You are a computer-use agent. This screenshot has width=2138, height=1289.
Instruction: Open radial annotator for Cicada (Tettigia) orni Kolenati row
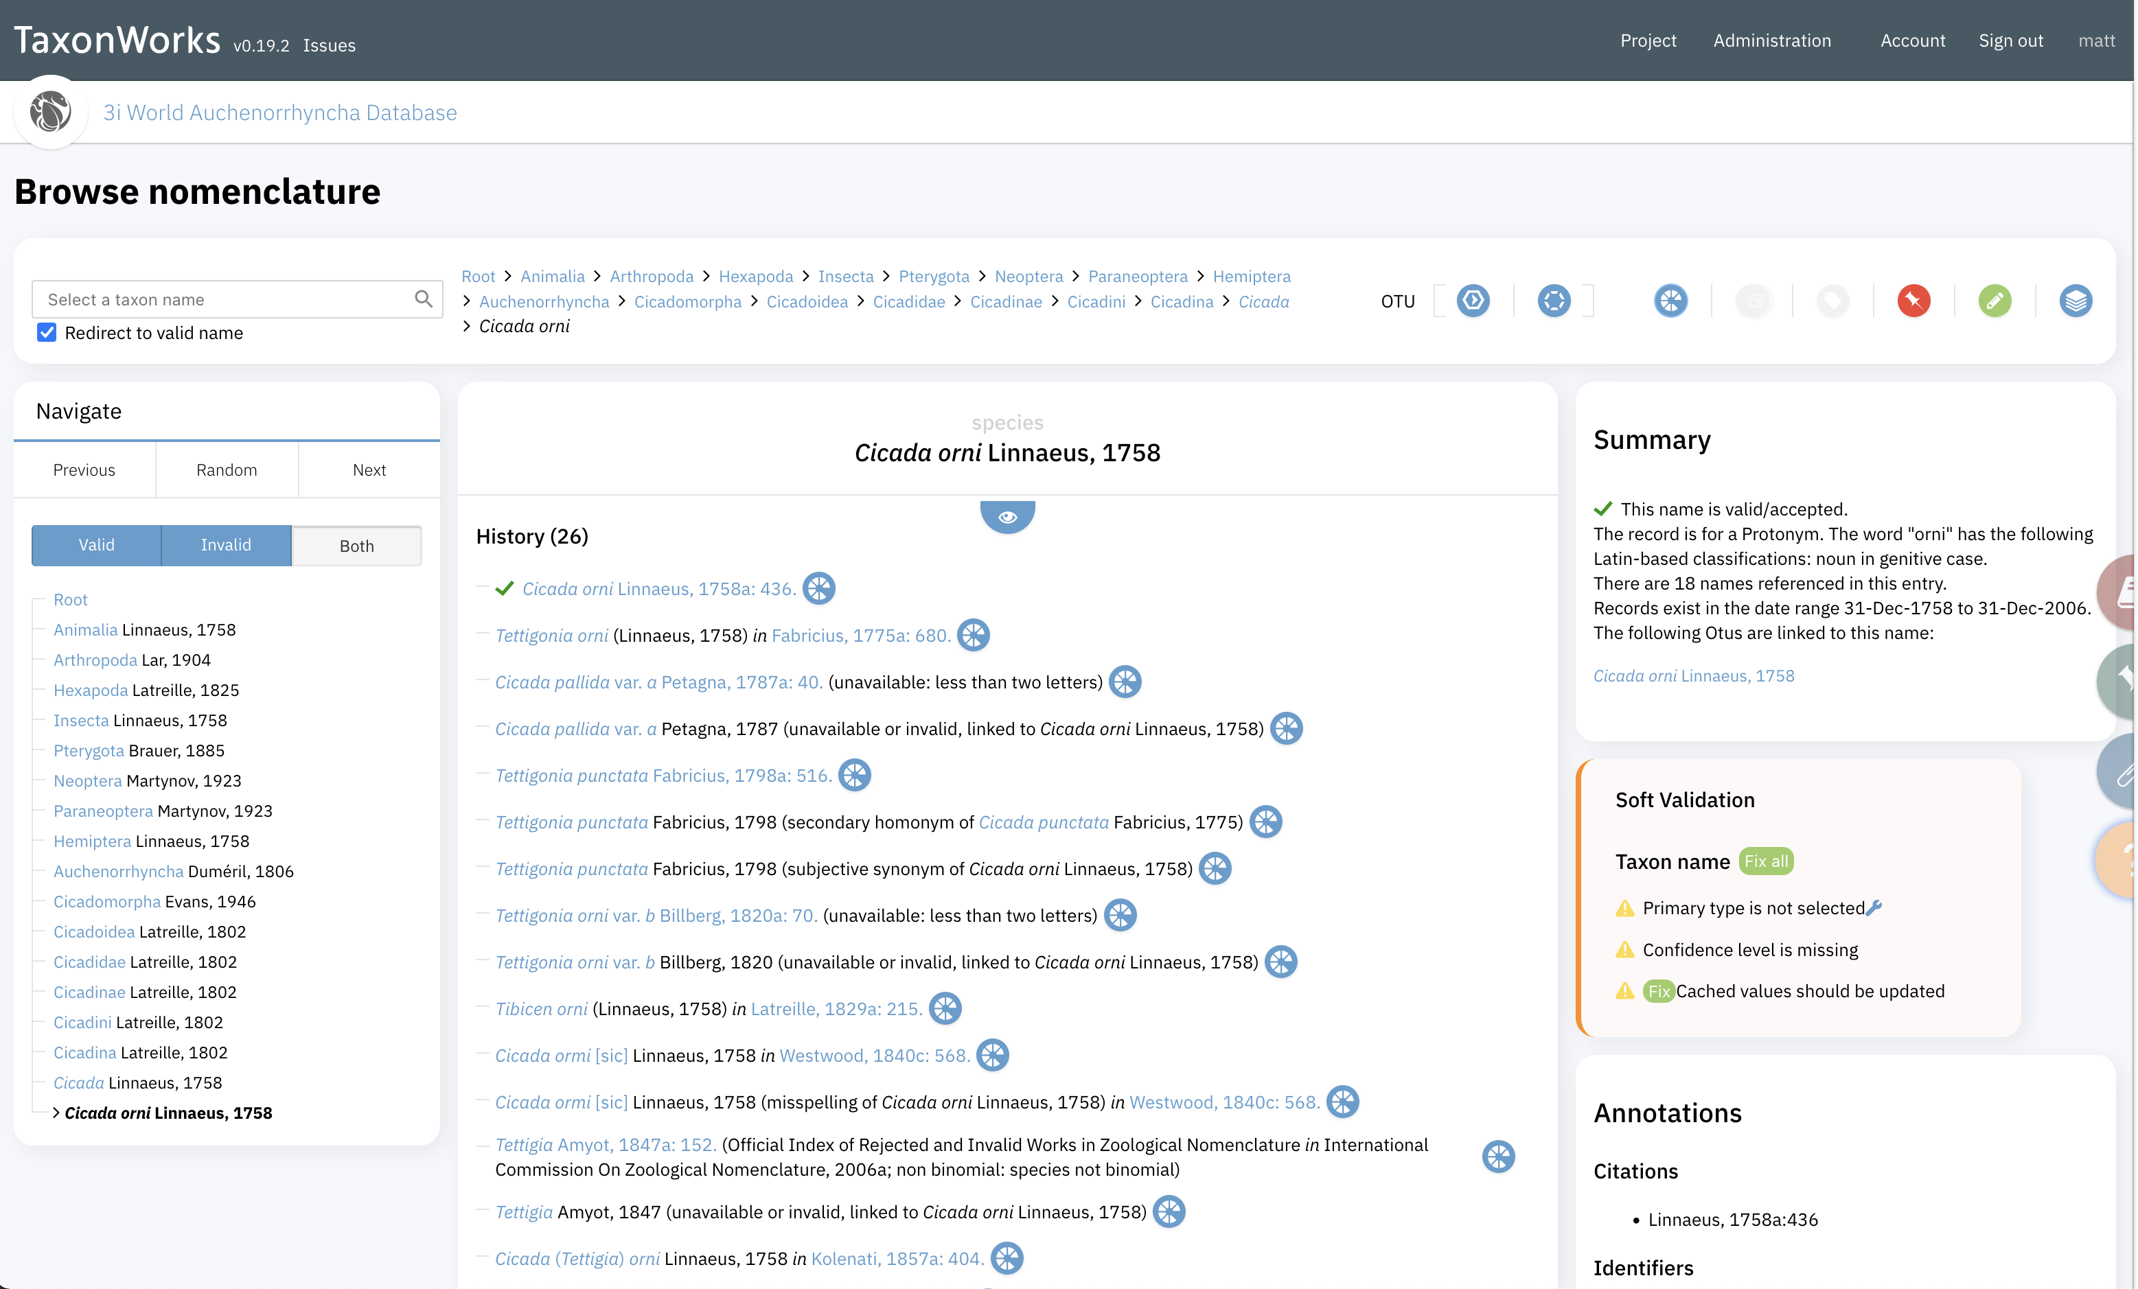click(x=1007, y=1259)
